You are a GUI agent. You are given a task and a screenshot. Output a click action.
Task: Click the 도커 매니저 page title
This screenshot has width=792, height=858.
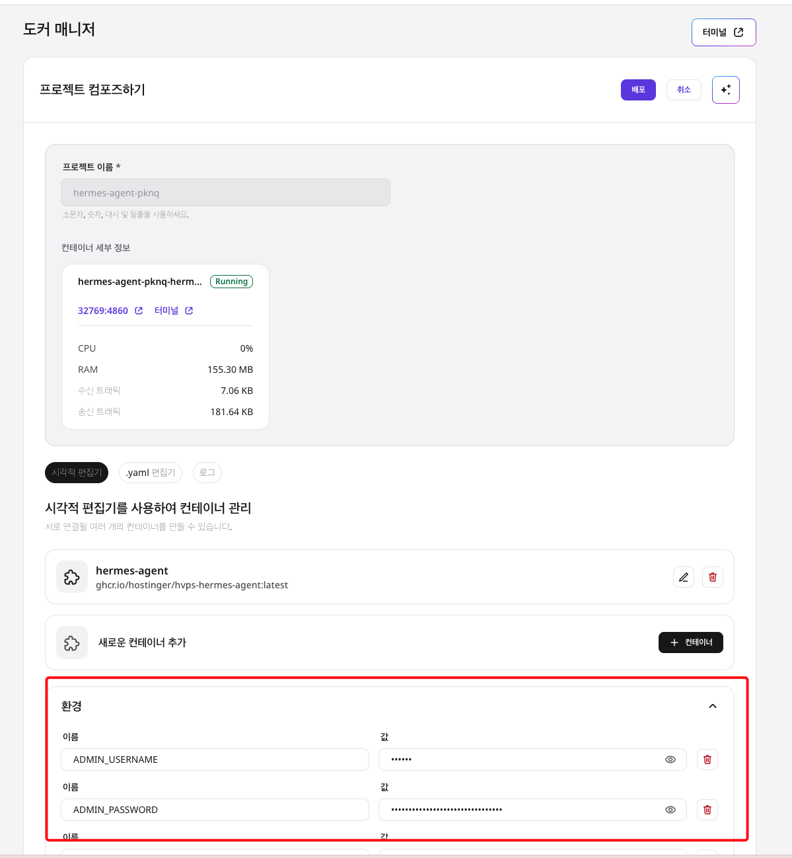point(59,29)
